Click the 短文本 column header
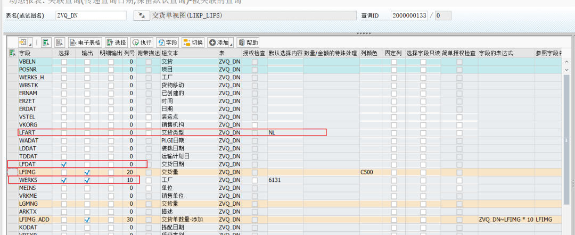The width and height of the screenshot is (575, 235). point(189,54)
